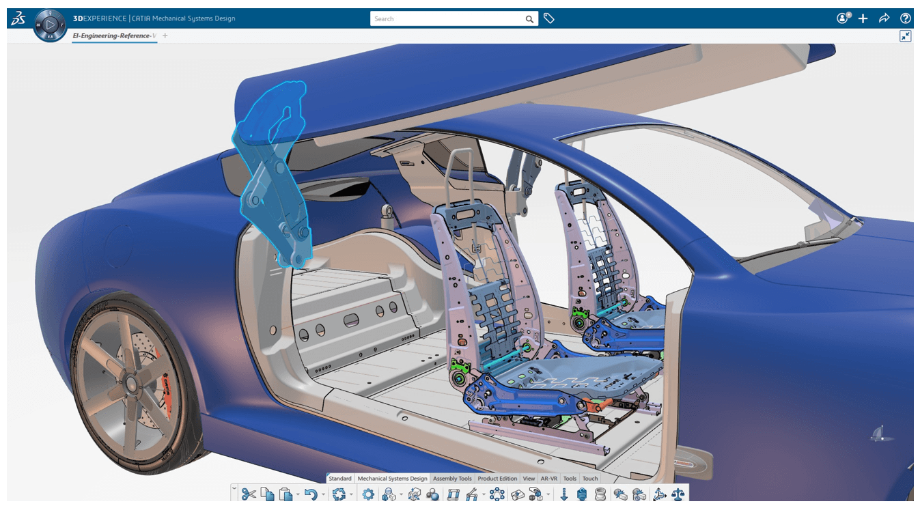
Task: Click the magnifier to run a search
Action: pos(529,18)
